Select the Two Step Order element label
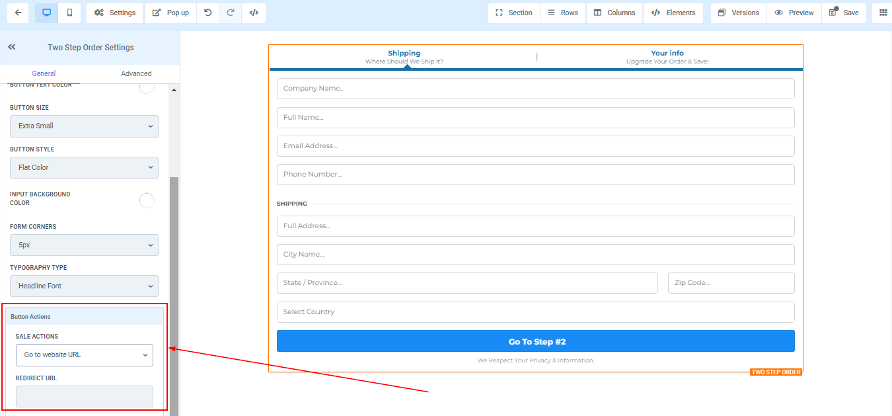Viewport: 892px width, 416px height. (x=776, y=372)
